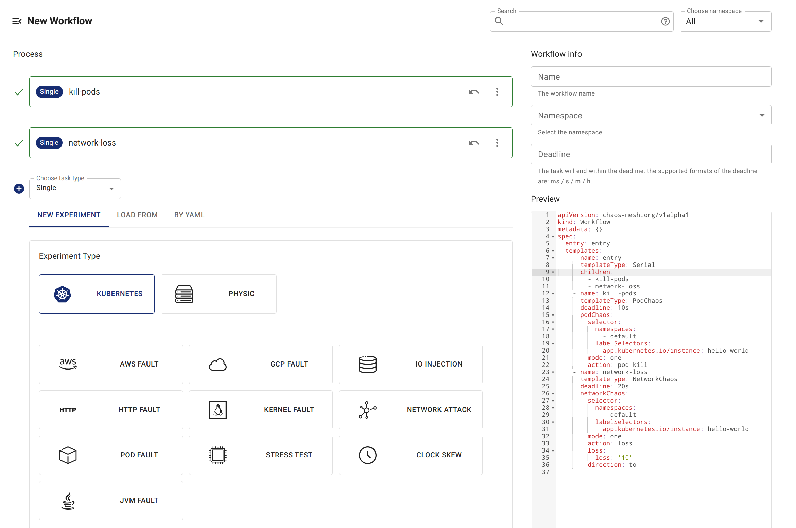Screen dimensions: 796x528
Task: Open the search help tooltip
Action: point(665,21)
